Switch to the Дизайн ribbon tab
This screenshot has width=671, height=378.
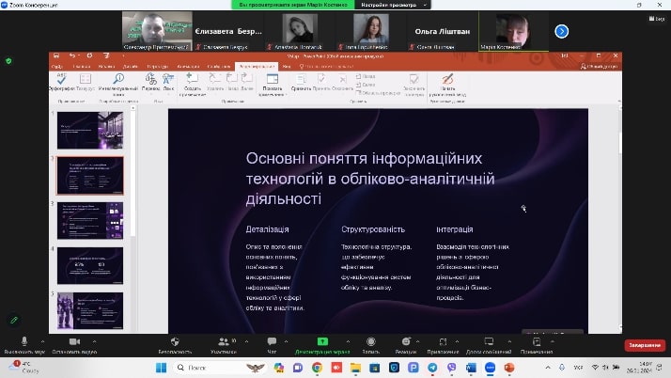point(130,67)
